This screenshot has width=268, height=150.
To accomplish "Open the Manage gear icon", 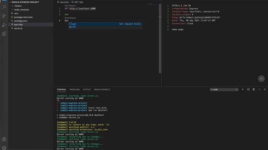I will point(4,148).
